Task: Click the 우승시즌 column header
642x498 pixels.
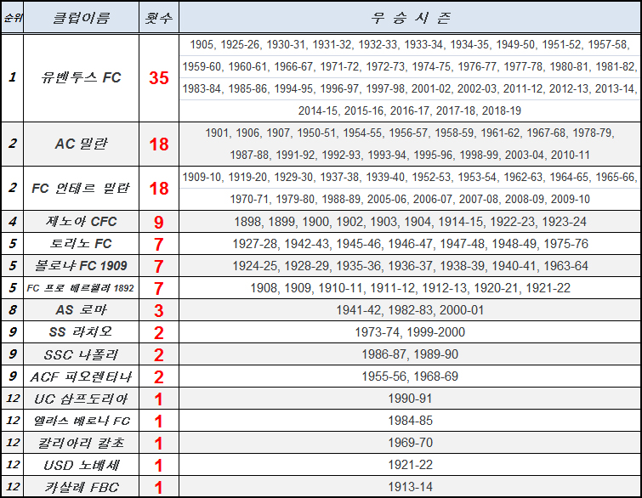Action: pos(410,18)
